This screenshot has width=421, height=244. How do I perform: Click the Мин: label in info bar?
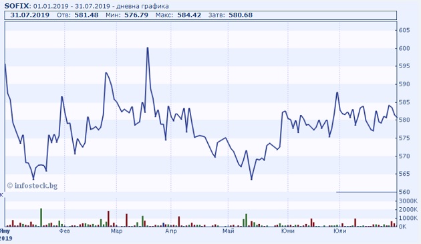tap(114, 15)
